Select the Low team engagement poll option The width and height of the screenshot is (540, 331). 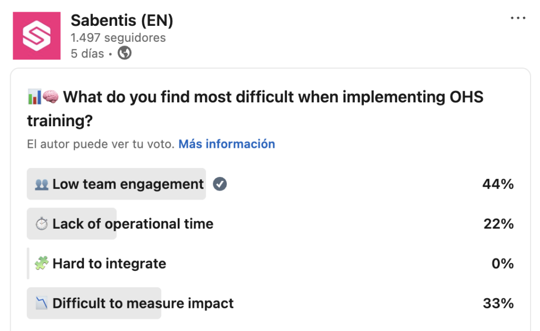point(271,184)
